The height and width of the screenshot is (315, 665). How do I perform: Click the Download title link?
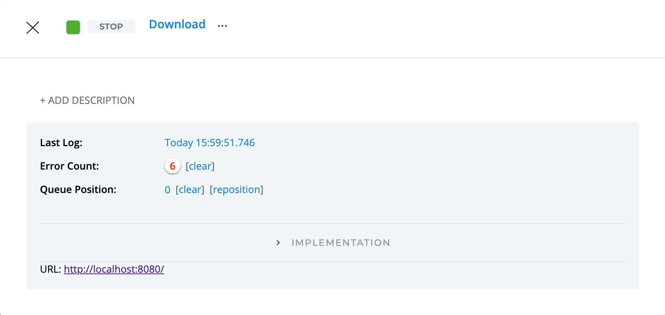(177, 25)
